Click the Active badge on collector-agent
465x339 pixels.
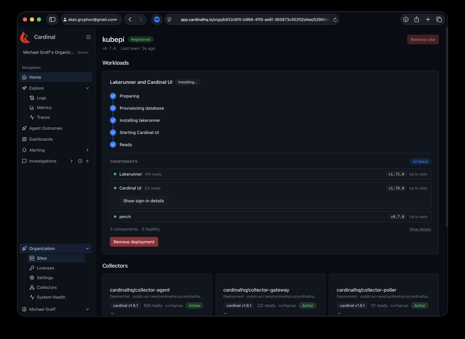click(194, 306)
